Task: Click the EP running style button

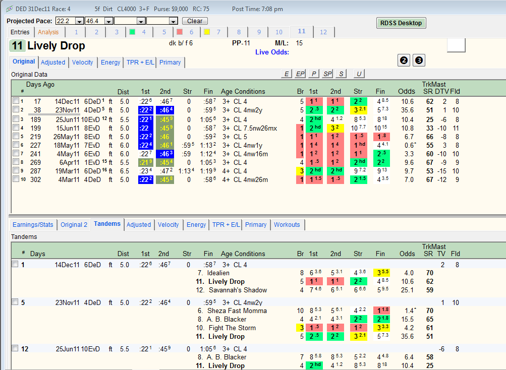Action: (300, 74)
